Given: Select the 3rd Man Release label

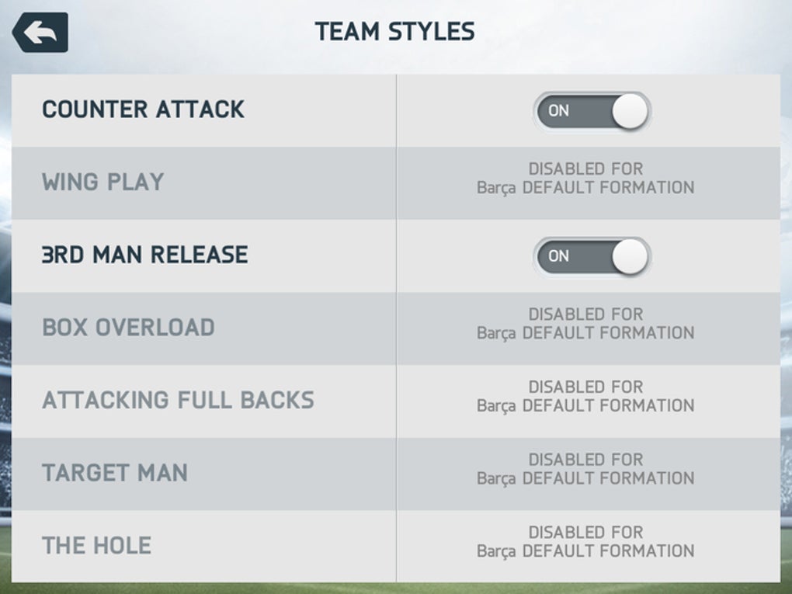Looking at the screenshot, I should pyautogui.click(x=145, y=255).
